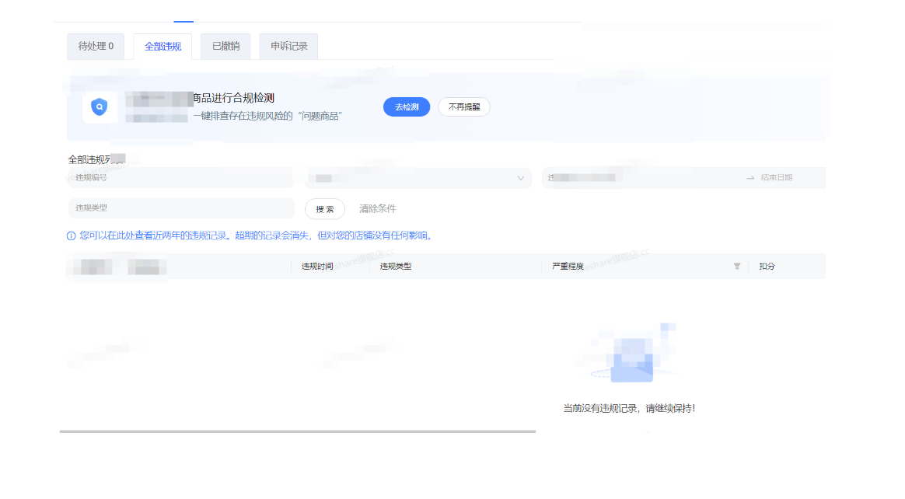
Task: Open the start date picker field
Action: (x=638, y=178)
